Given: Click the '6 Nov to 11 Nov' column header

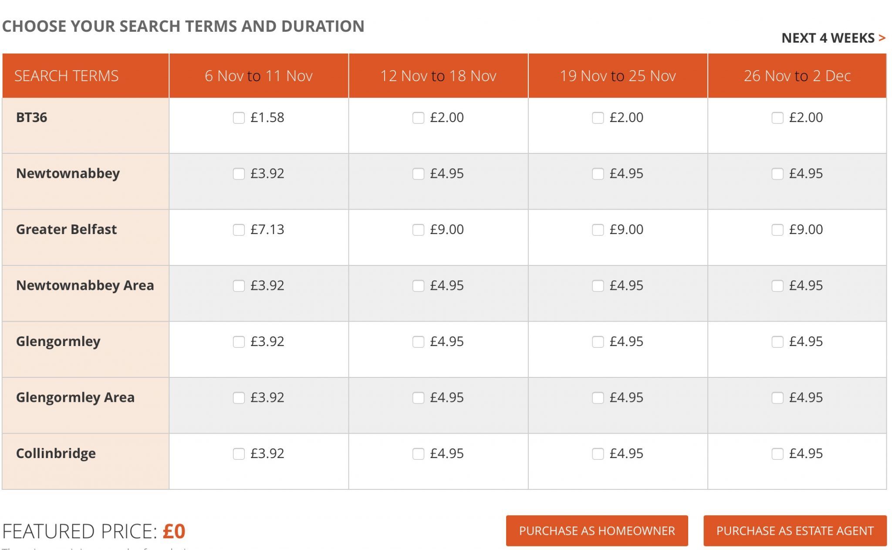Looking at the screenshot, I should pyautogui.click(x=259, y=76).
